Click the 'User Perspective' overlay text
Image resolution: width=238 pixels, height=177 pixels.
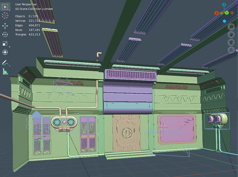click(26, 4)
